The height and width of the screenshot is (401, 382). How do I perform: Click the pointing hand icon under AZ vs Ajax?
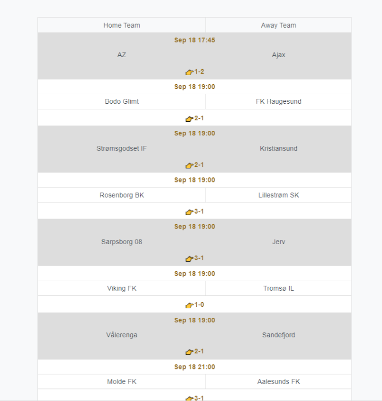[189, 72]
